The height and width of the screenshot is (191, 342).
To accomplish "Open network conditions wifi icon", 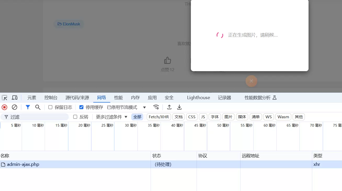I will point(156,107).
